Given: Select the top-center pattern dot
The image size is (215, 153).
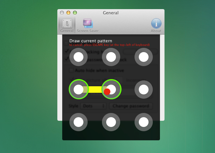Looking at the screenshot, I should 111,57.
